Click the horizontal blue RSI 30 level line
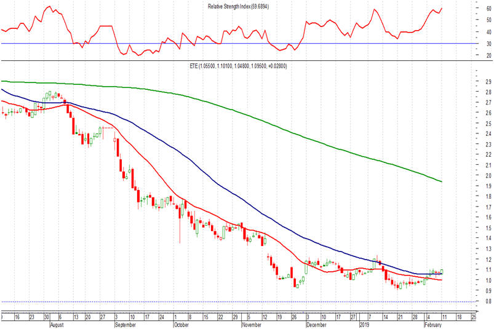 pos(238,44)
